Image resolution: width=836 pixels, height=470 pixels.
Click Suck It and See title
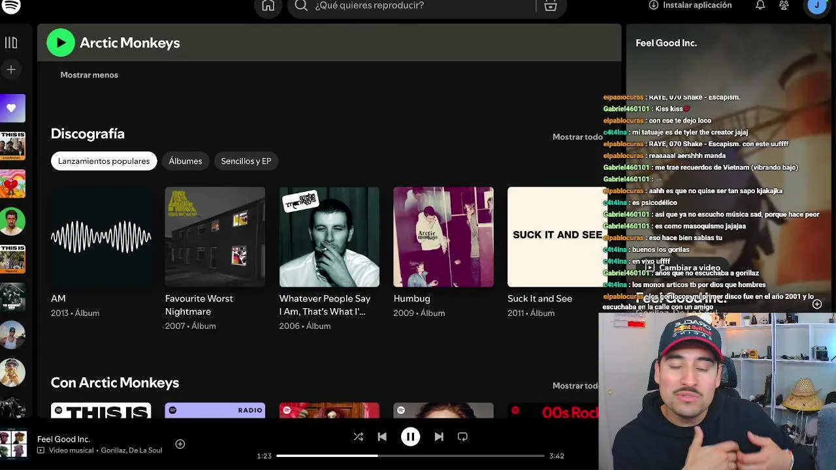point(540,298)
